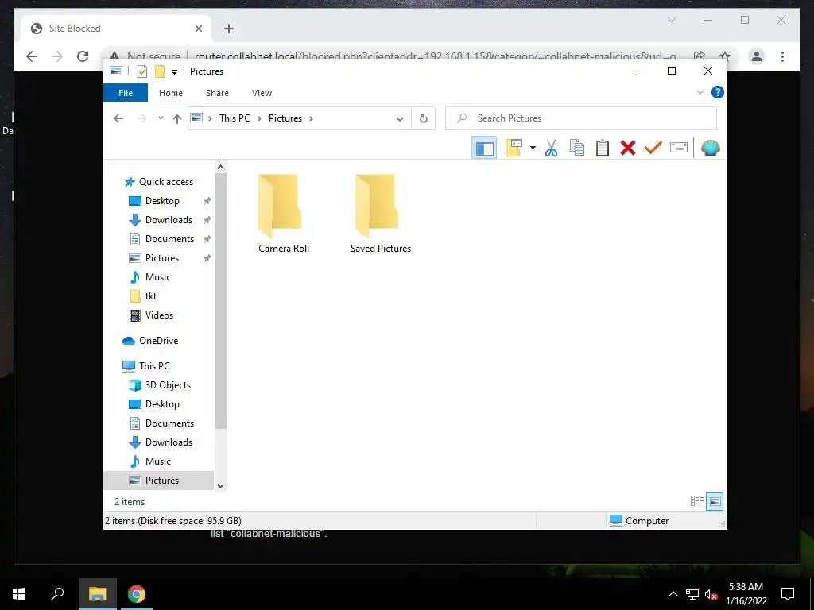814x610 pixels.
Task: Switch to large icons view layout
Action: (715, 501)
